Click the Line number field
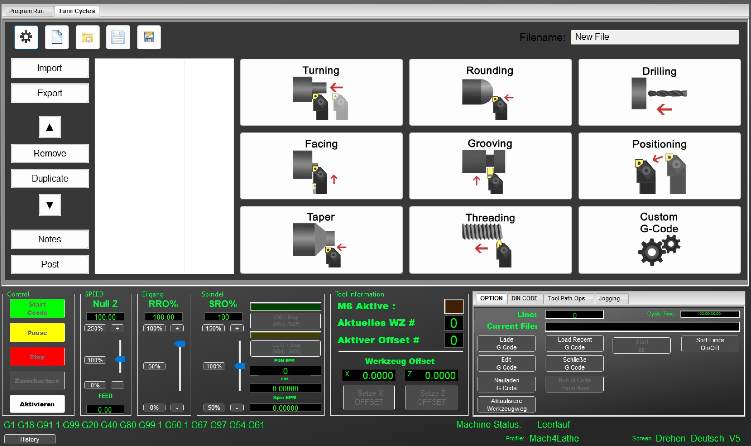 click(575, 315)
